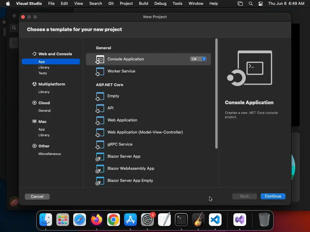Click the Blazor Server App Empty icon
The width and height of the screenshot is (310, 232).
coord(100,181)
